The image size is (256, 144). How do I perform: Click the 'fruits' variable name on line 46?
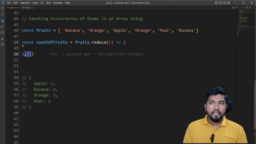click(44, 30)
